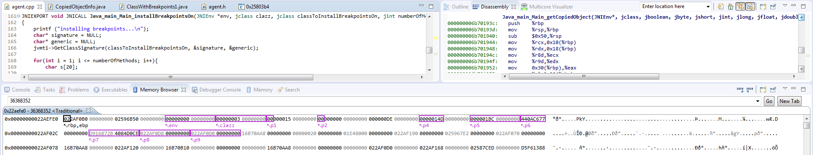Close the 0x22aefe0 Traditional rendering tab
Image resolution: width=813 pixels, height=155 pixels.
pyautogui.click(x=88, y=111)
